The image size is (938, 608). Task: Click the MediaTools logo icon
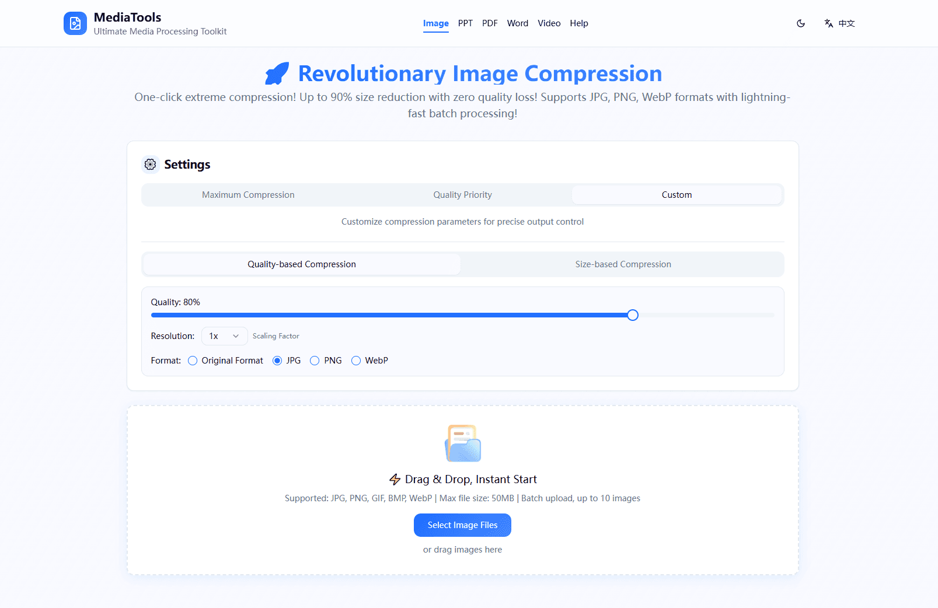[x=75, y=23]
